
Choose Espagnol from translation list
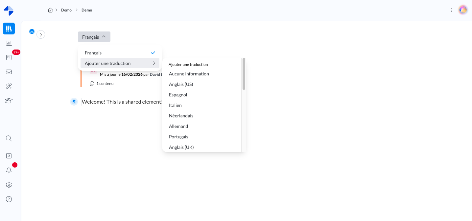pyautogui.click(x=178, y=95)
